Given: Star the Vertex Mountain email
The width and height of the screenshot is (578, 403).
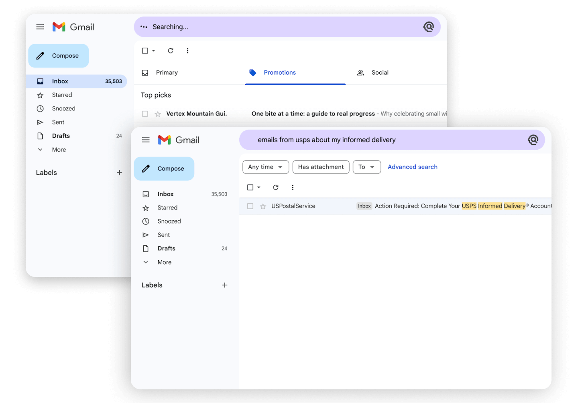Looking at the screenshot, I should (158, 114).
